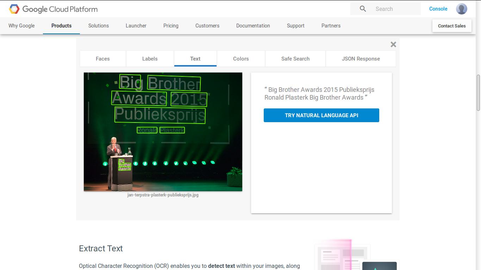481x270 pixels.
Task: Open the Products menu
Action: tap(61, 26)
